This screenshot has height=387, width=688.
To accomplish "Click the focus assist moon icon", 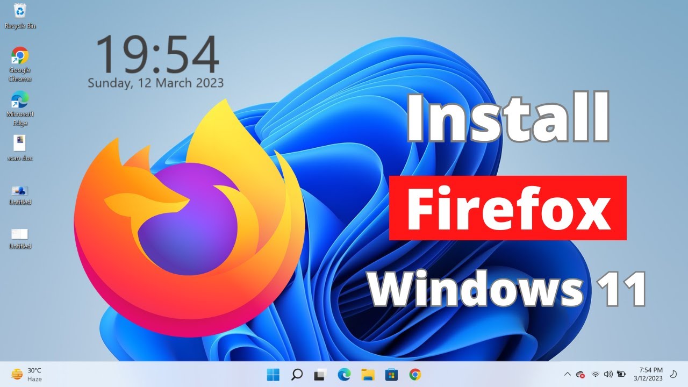I will [673, 375].
